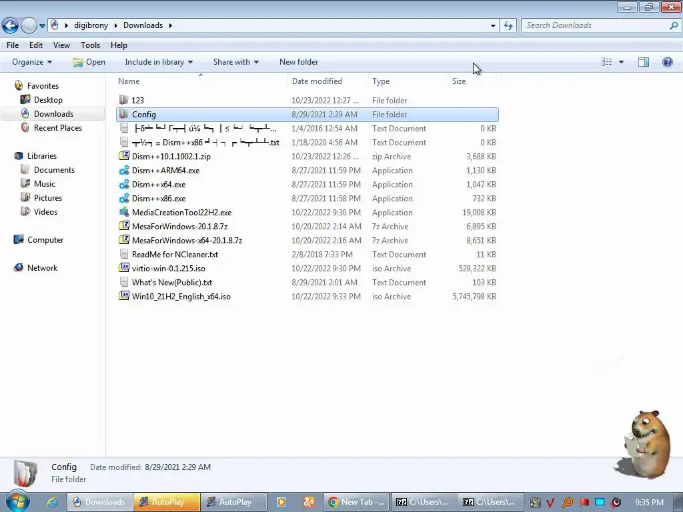Select the 123 folder icon
This screenshot has width=683, height=512.
point(124,100)
